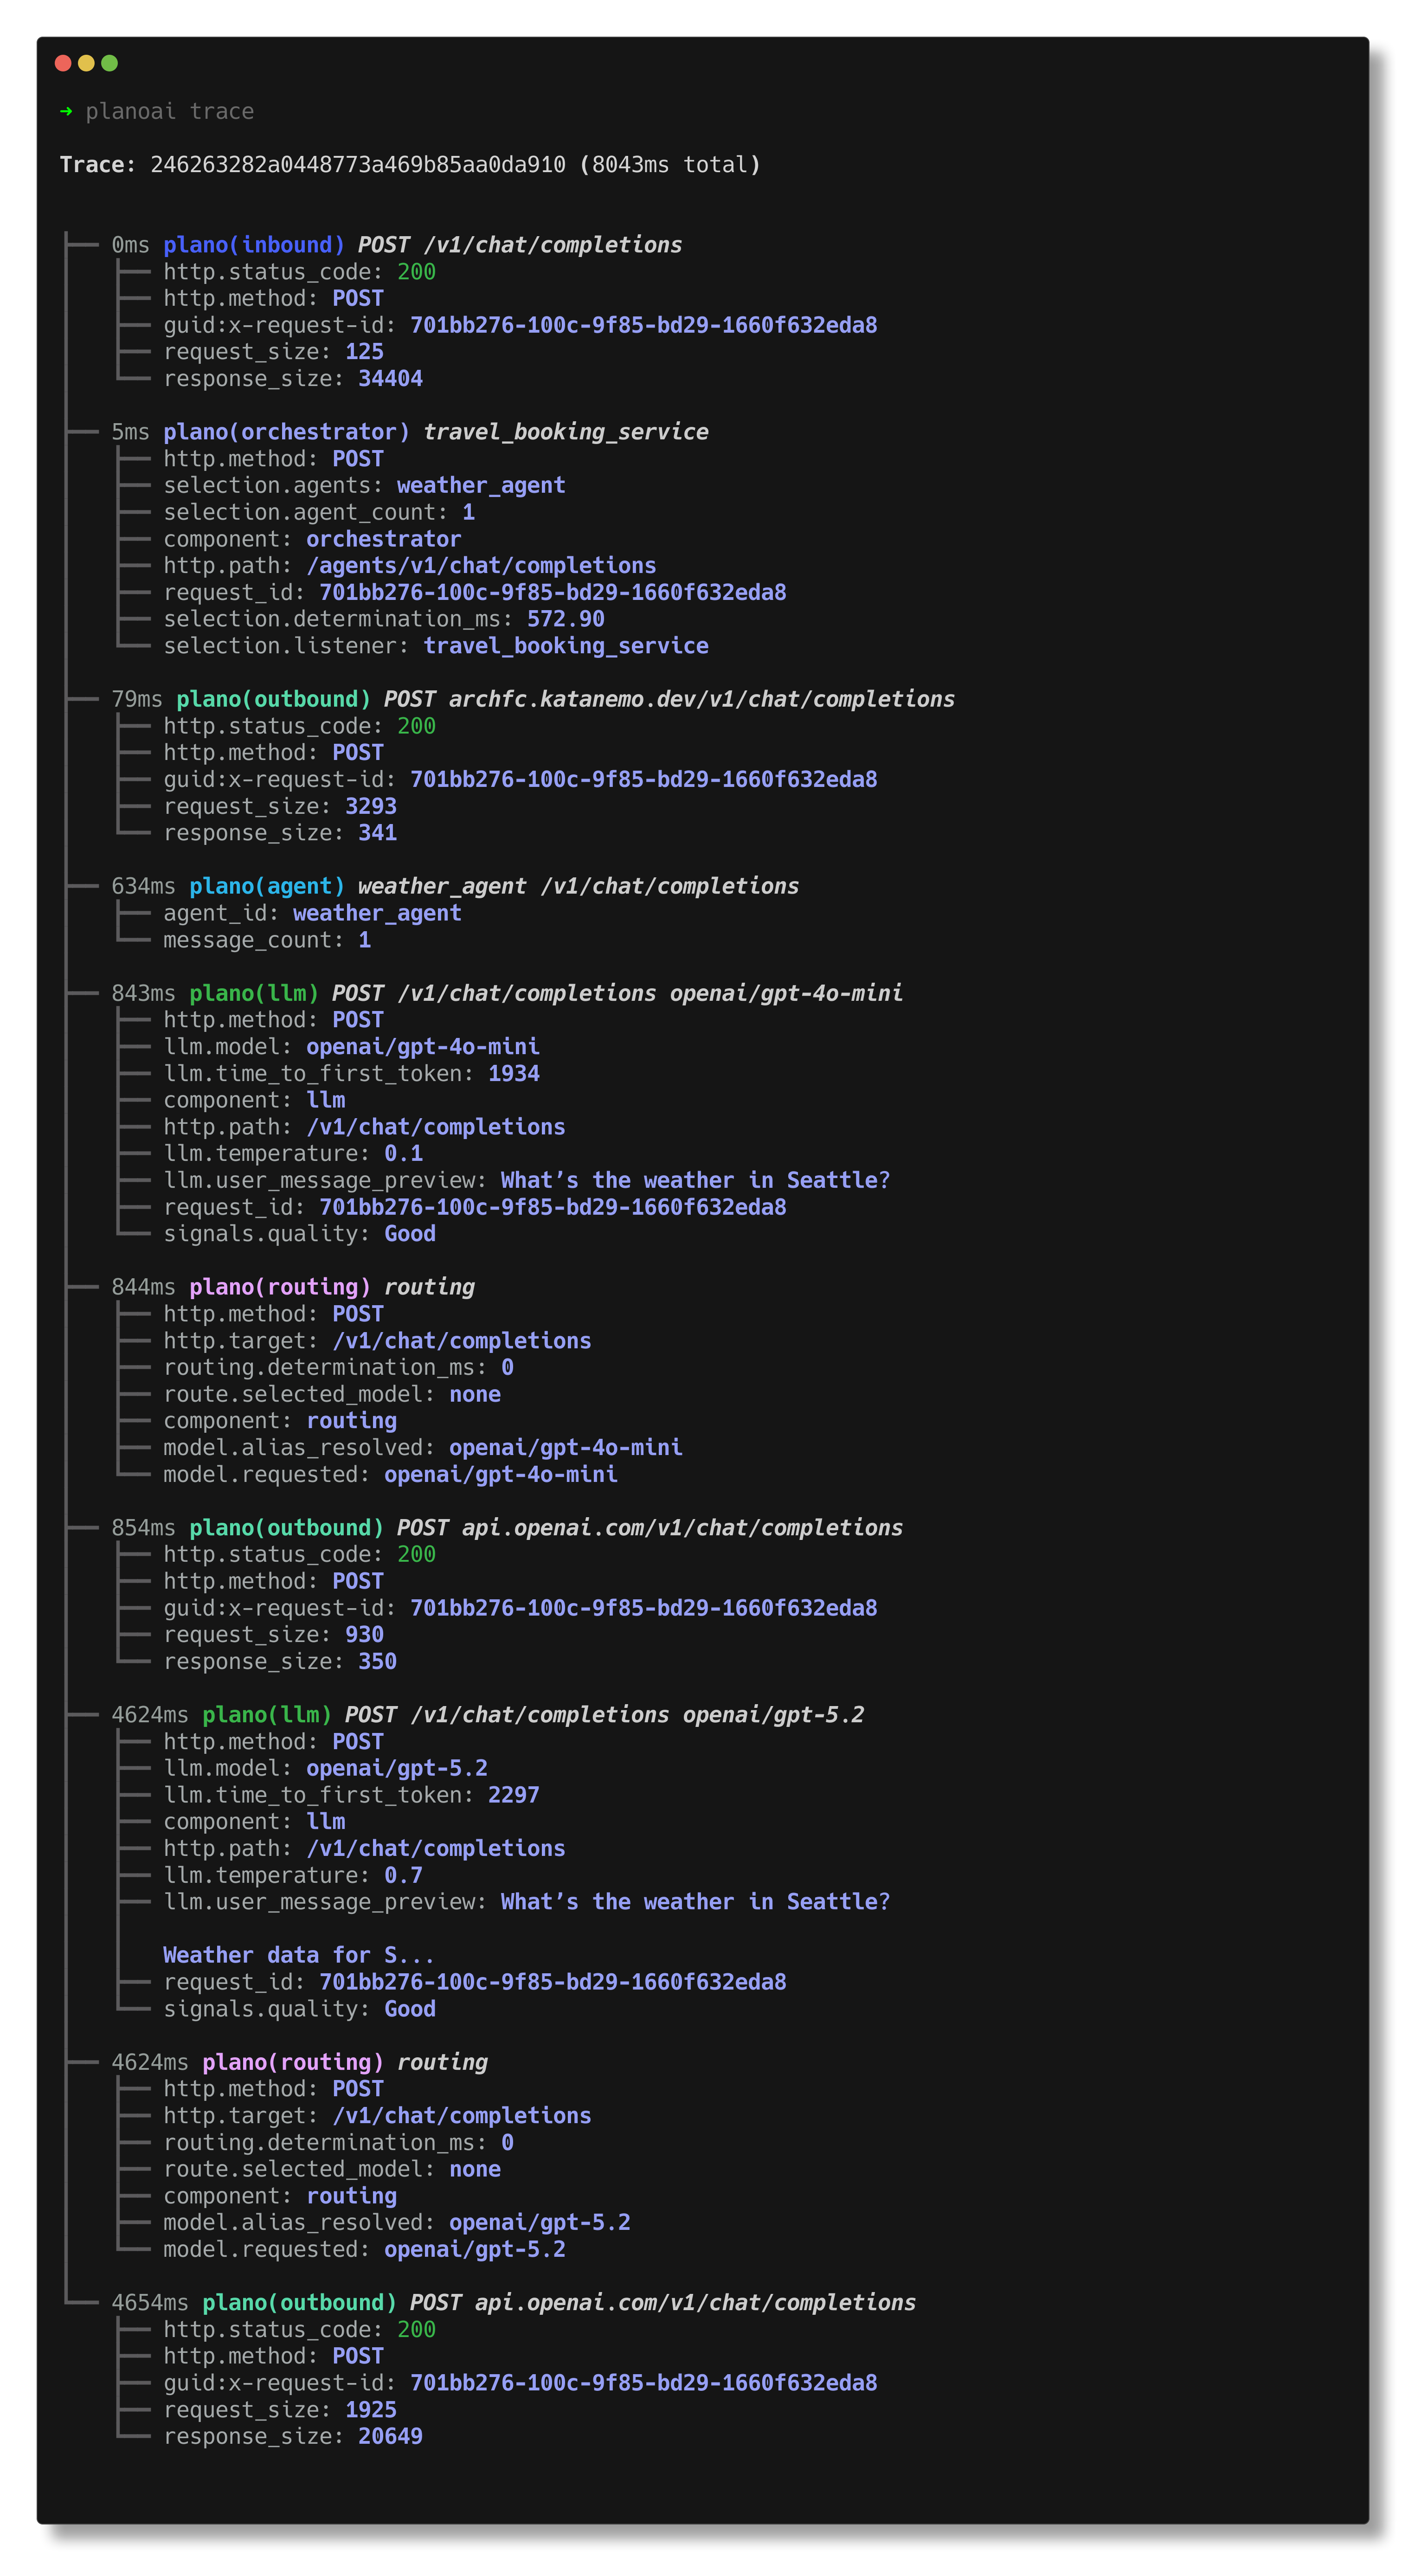Screen dimensions: 1421x2576
Task: Click the planoai trace command text
Action: point(169,111)
